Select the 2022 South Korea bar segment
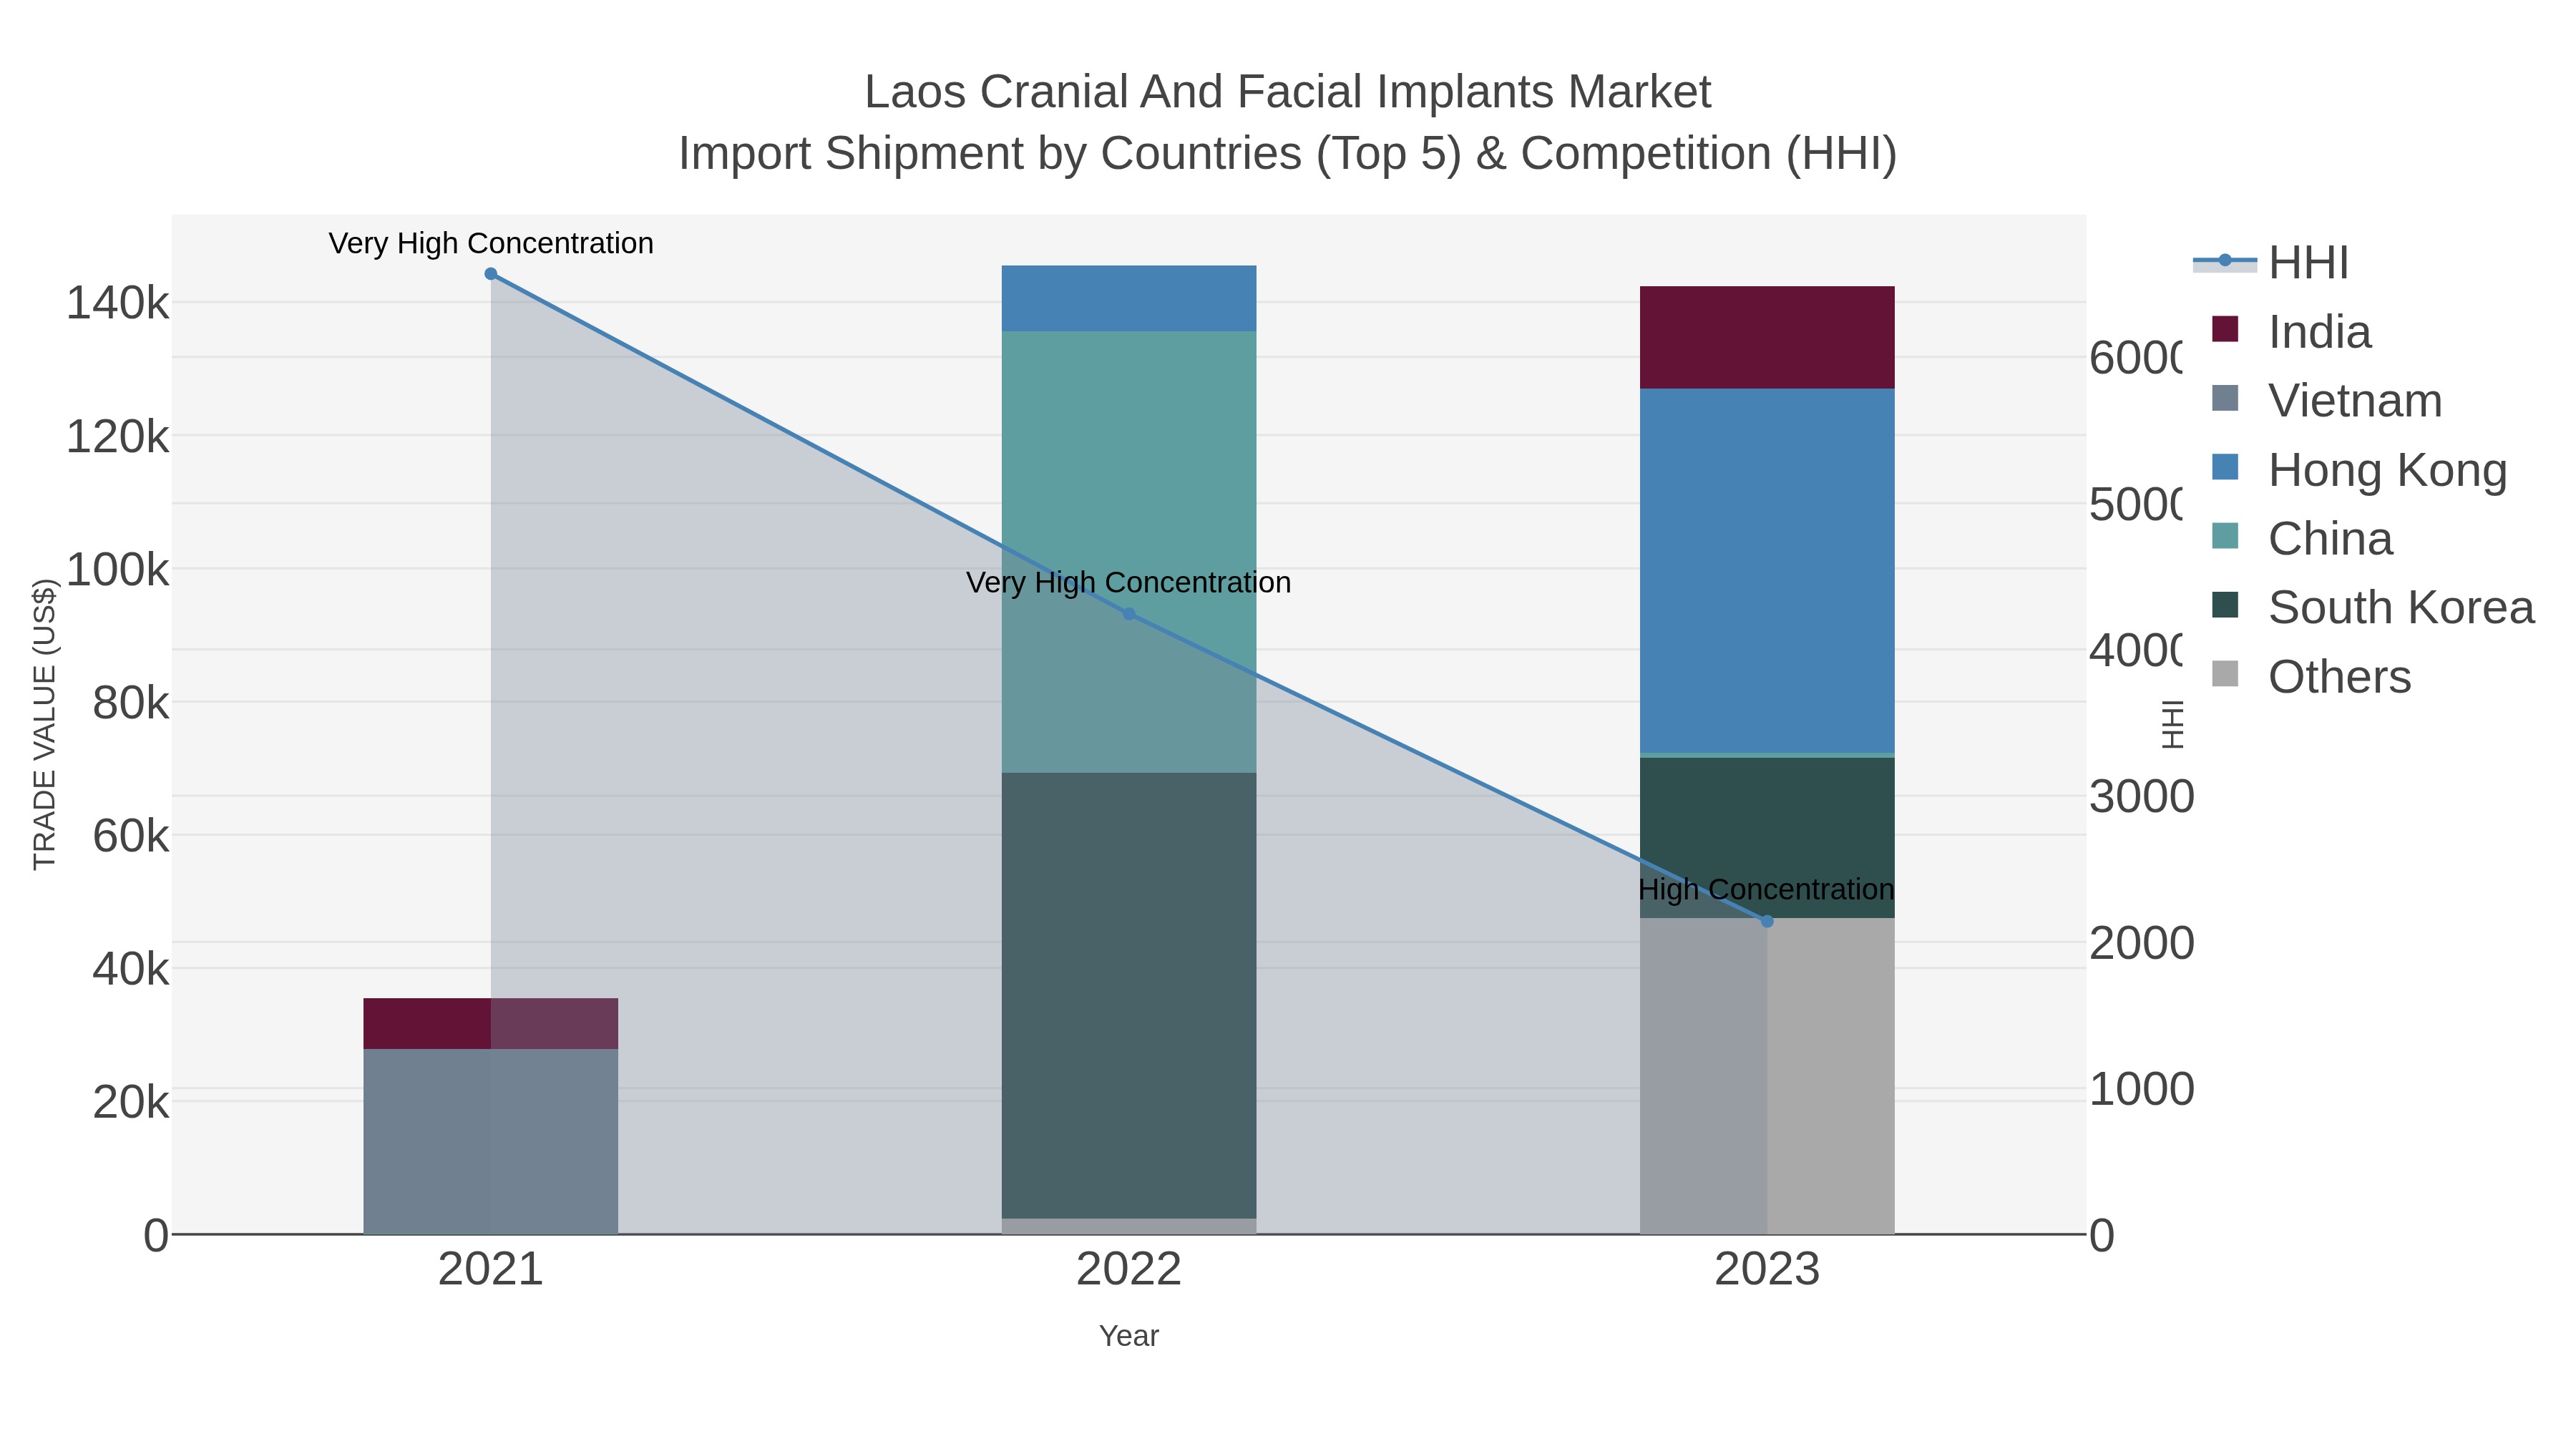Image resolution: width=2576 pixels, height=1449 pixels. (x=1129, y=995)
